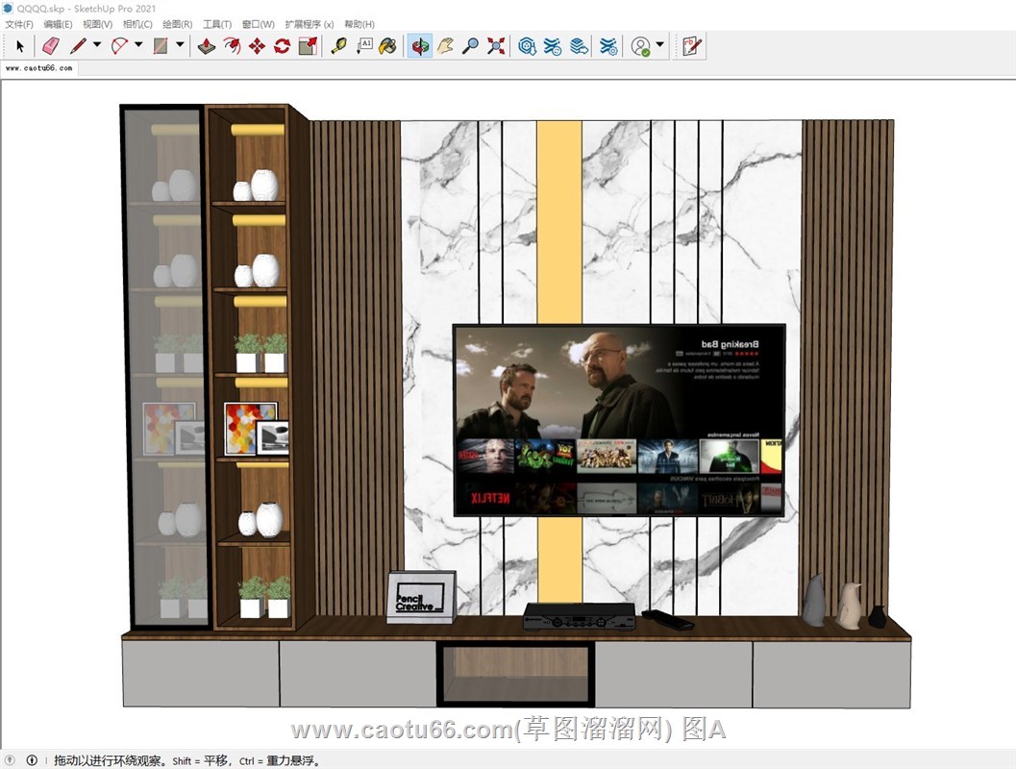Select the Paint Bucket tool
The height and width of the screenshot is (769, 1016).
[x=387, y=45]
